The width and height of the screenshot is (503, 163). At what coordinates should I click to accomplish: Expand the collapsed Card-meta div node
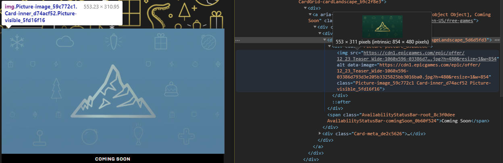(320, 133)
